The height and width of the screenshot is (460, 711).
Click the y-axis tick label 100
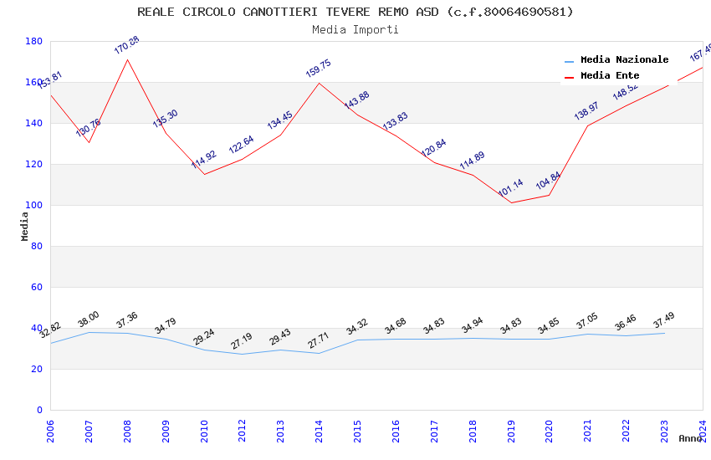click(33, 205)
